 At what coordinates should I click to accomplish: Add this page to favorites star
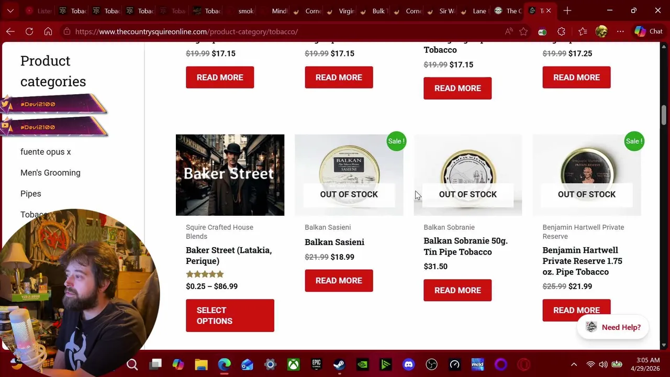coord(523,31)
